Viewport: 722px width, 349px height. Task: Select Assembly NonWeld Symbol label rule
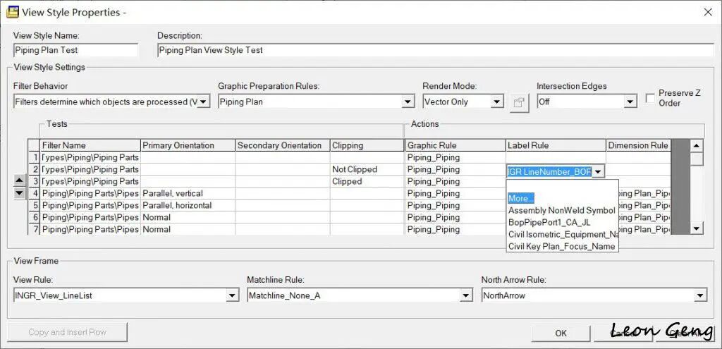562,210
